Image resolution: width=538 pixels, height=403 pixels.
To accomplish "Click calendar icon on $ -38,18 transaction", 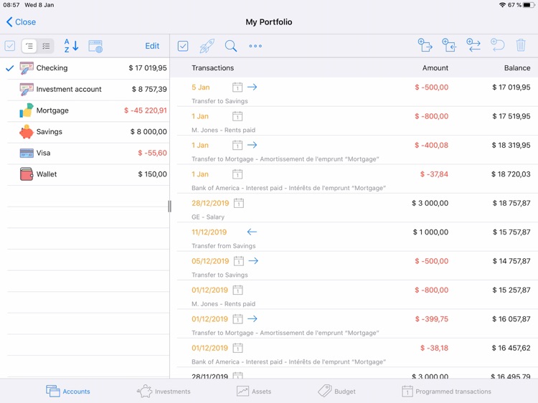I will click(237, 348).
